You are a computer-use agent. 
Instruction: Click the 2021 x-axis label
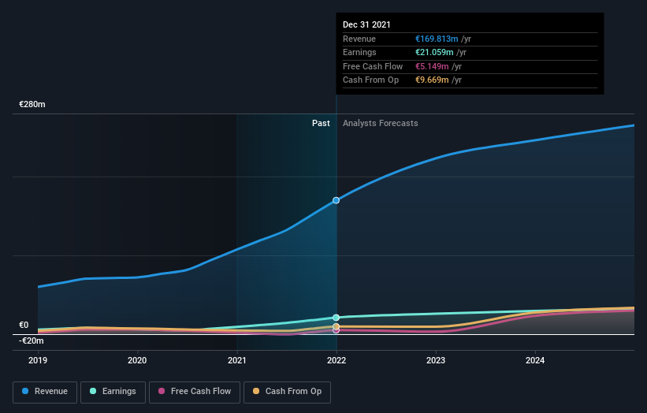(237, 361)
